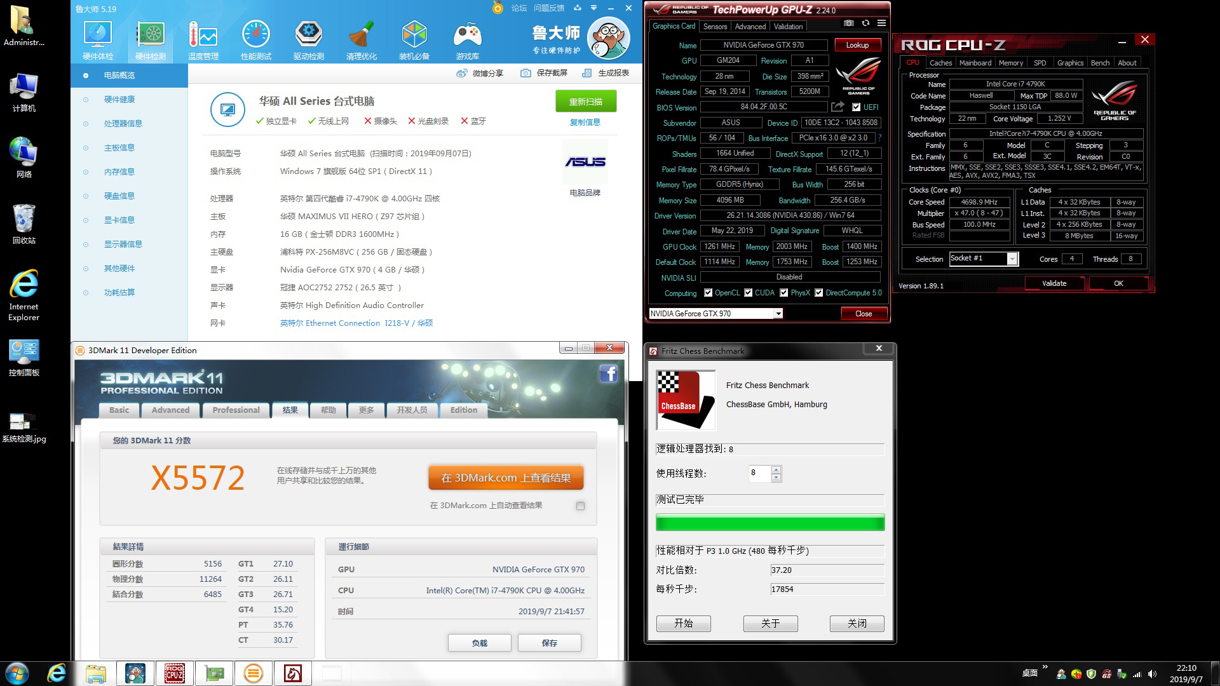Open GPU-Z hamburger menu icon
This screenshot has width=1220, height=686.
(881, 24)
